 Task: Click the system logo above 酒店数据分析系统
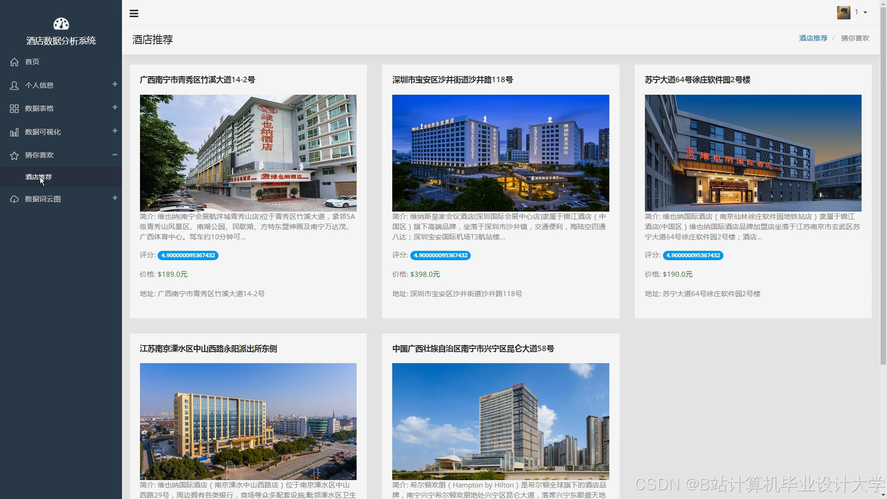pos(61,24)
